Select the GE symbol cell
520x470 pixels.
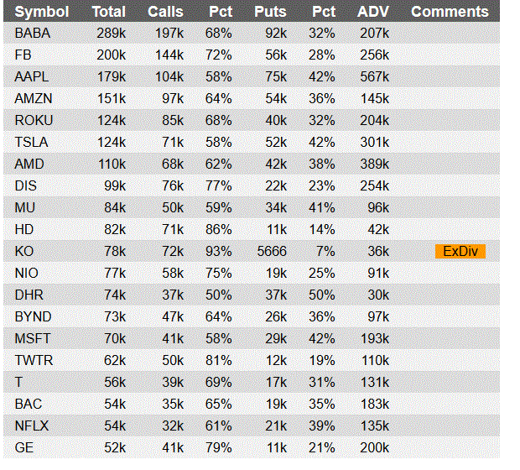24,448
